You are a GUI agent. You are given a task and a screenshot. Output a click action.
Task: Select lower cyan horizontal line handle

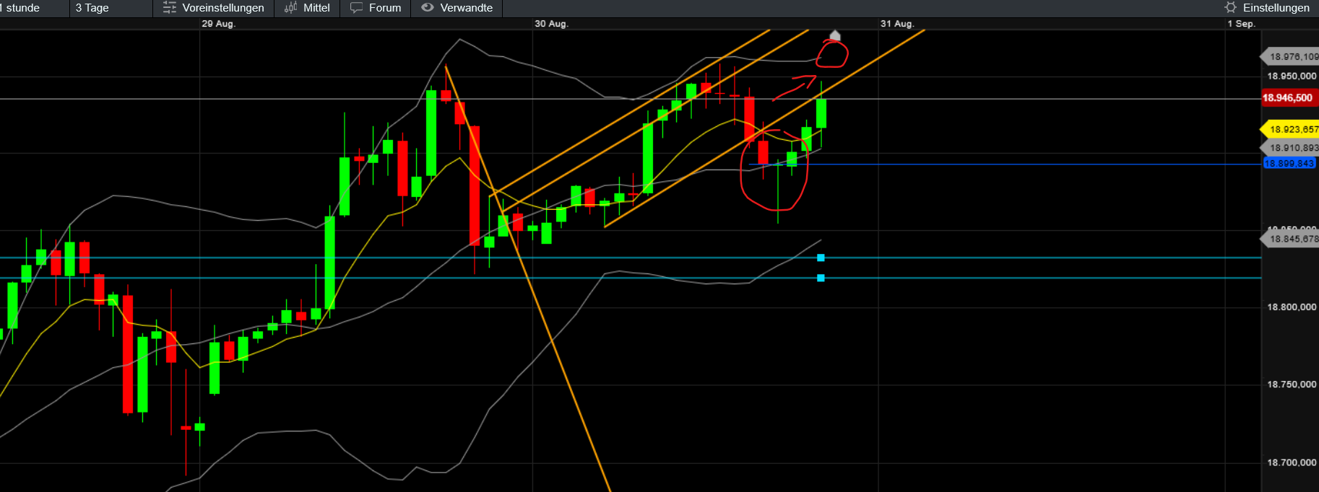point(821,278)
